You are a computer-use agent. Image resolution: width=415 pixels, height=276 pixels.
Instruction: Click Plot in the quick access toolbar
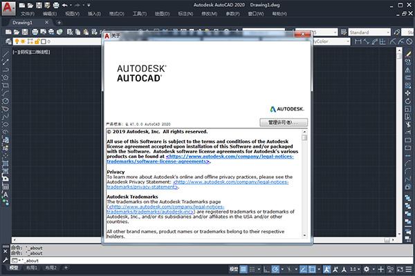pyautogui.click(x=56, y=5)
